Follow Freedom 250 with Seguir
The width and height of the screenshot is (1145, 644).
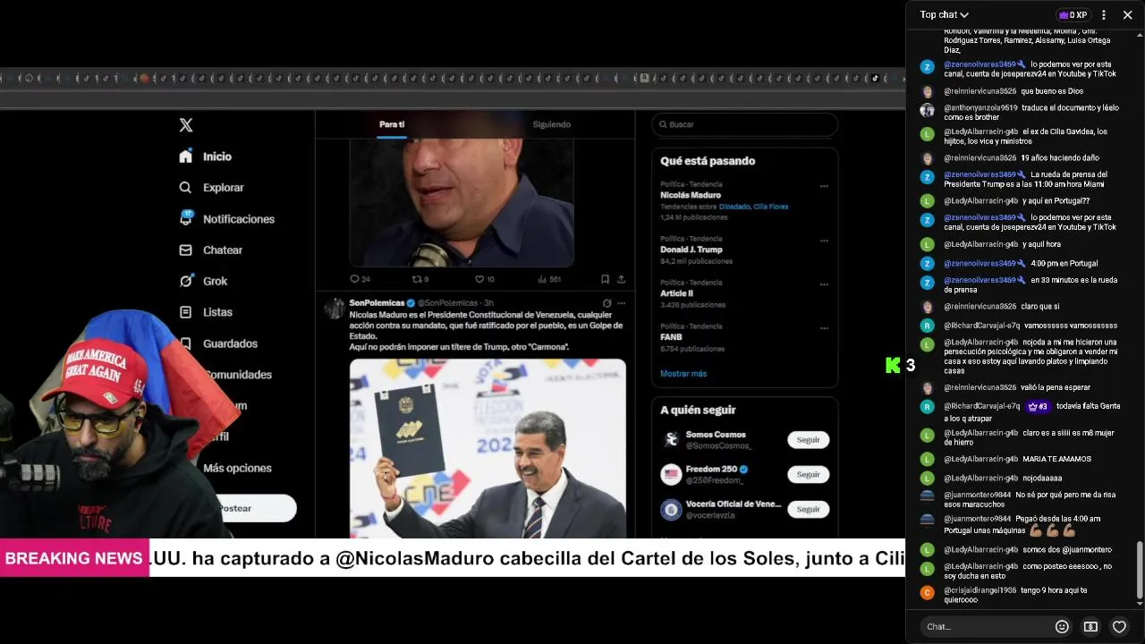[808, 474]
